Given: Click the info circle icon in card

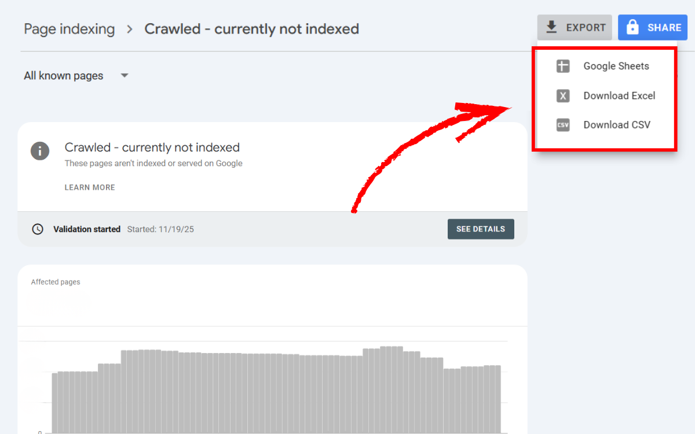Looking at the screenshot, I should click(40, 151).
